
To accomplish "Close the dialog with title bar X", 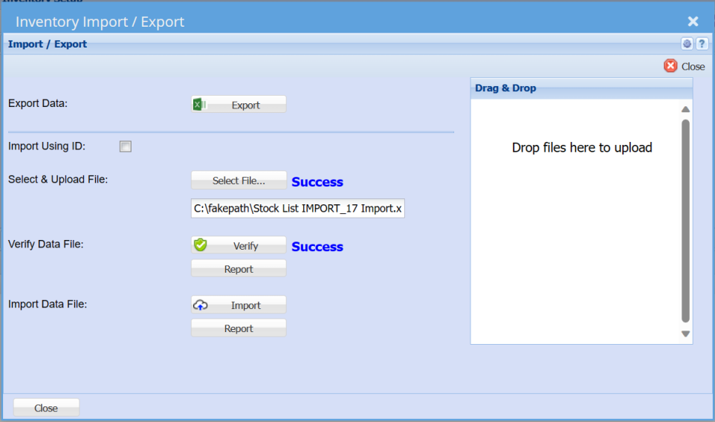I will click(x=693, y=22).
